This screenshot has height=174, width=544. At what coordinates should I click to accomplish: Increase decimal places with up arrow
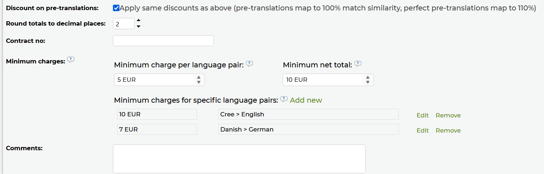[x=139, y=21]
